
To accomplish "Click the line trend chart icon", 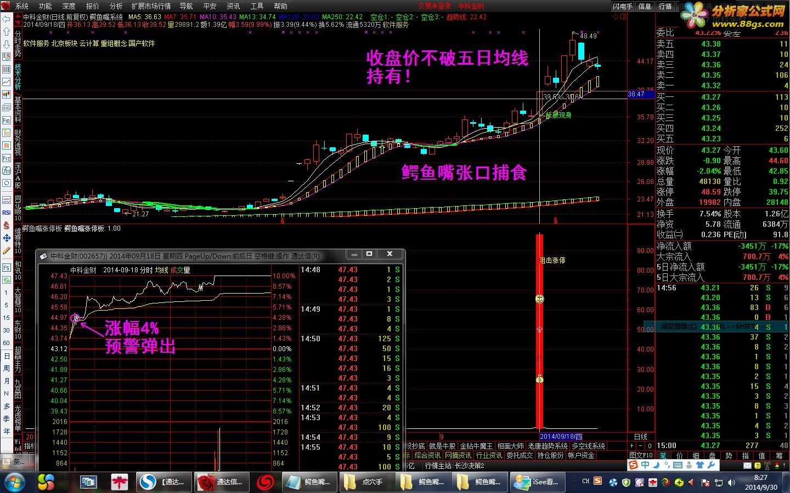I will pos(7,82).
